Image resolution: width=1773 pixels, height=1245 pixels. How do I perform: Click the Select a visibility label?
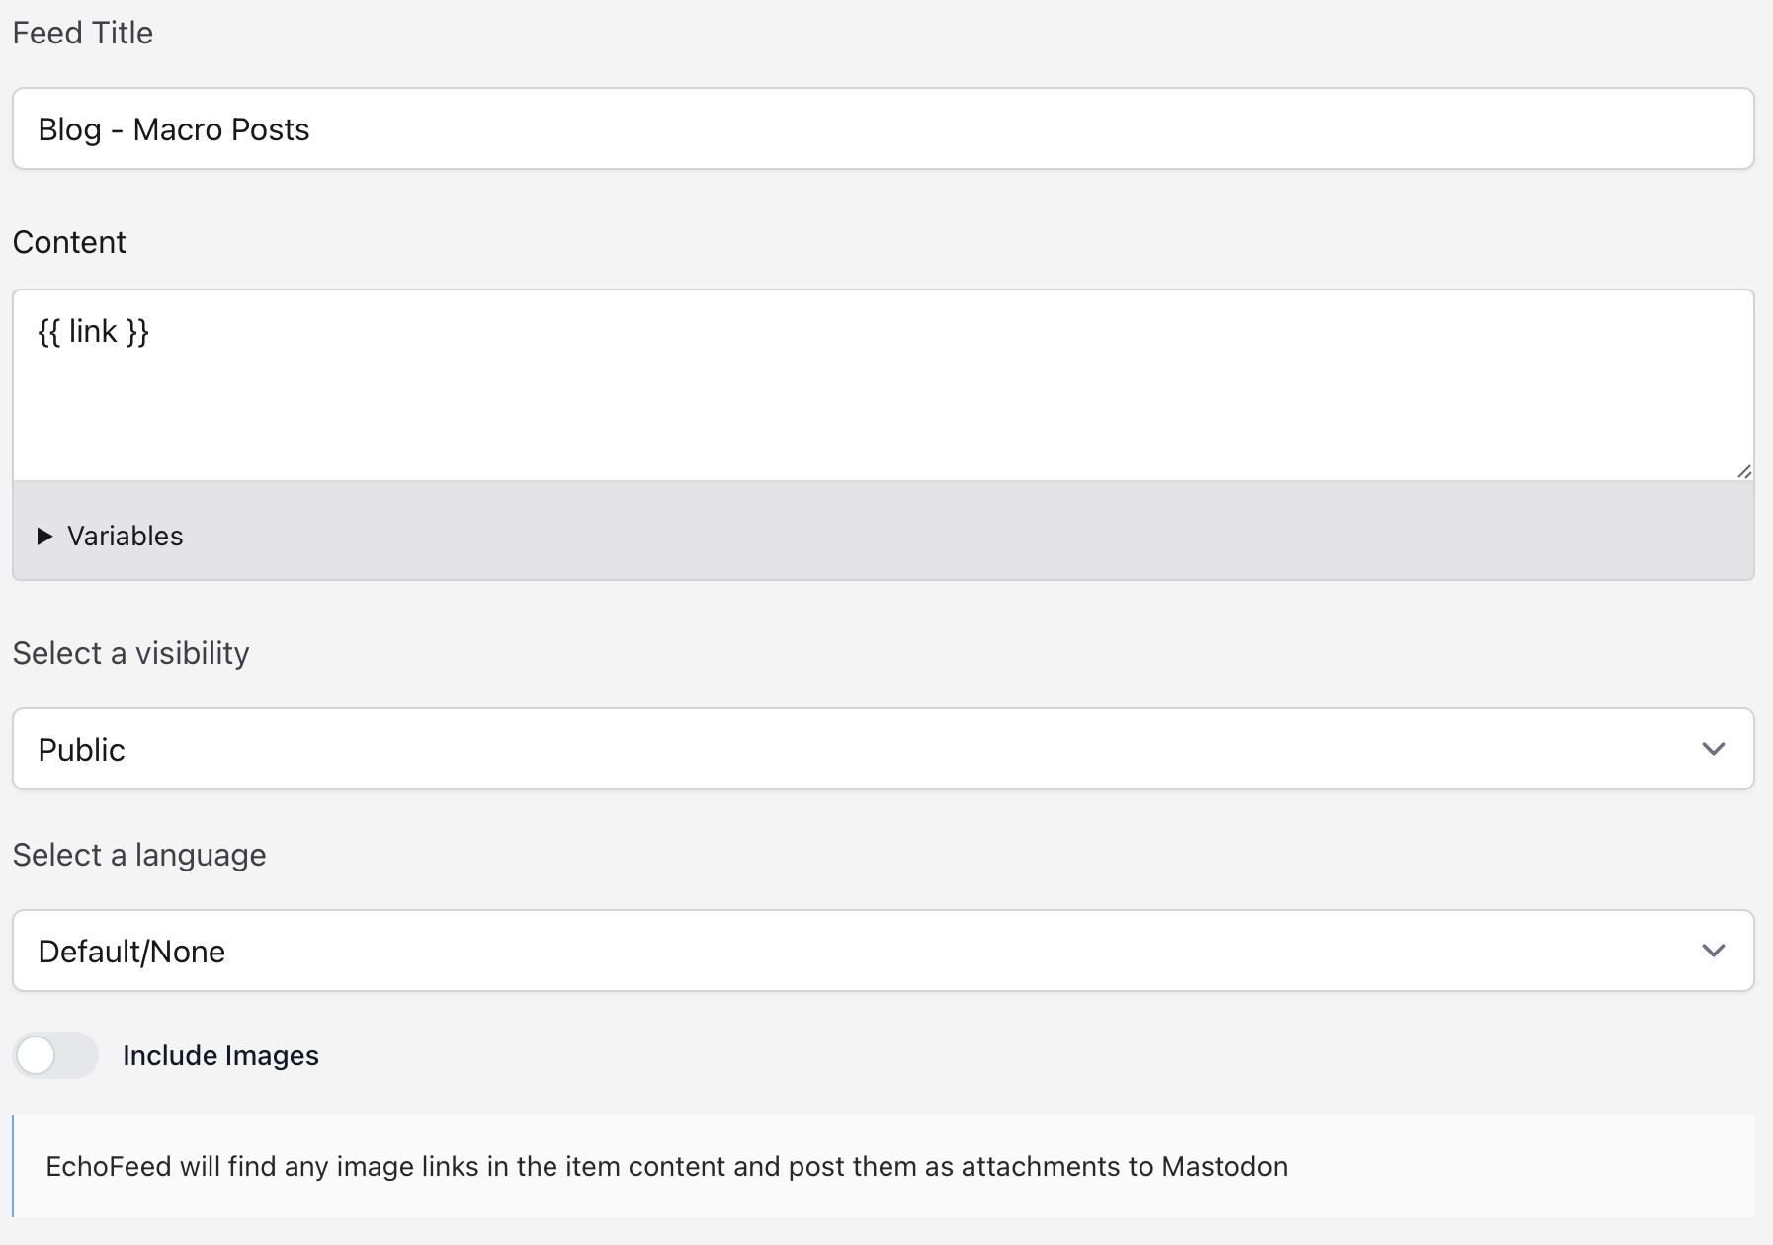click(x=130, y=652)
